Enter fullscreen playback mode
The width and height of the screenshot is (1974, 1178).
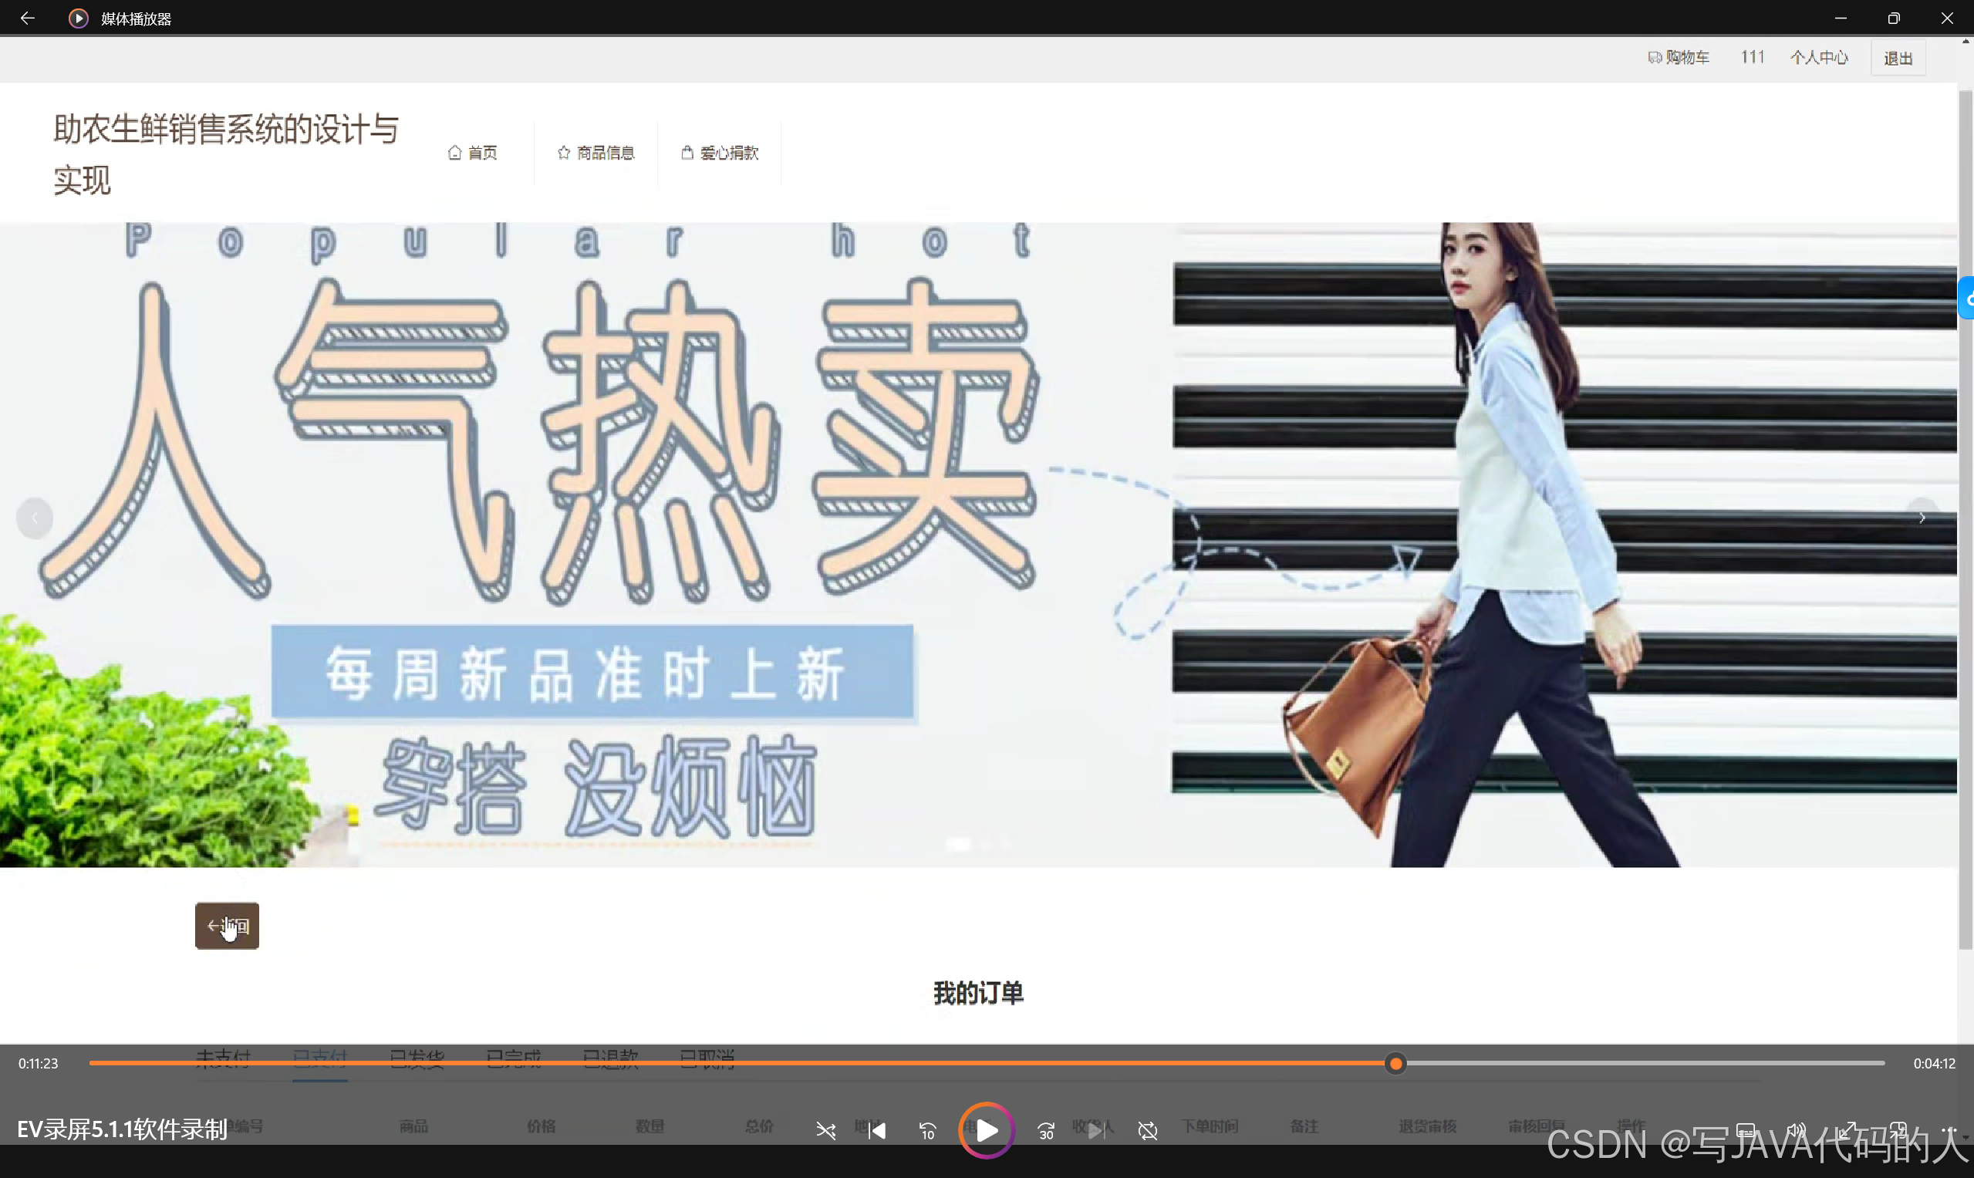tap(1847, 1130)
